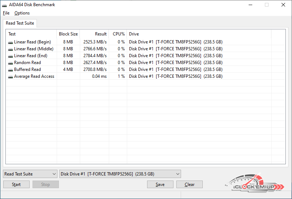Click the AIDA64 title bar app icon
The image size is (292, 199).
click(4, 5)
